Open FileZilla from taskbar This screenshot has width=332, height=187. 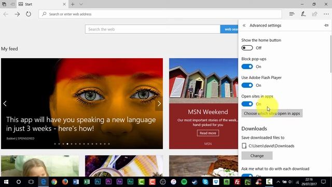click(237, 182)
